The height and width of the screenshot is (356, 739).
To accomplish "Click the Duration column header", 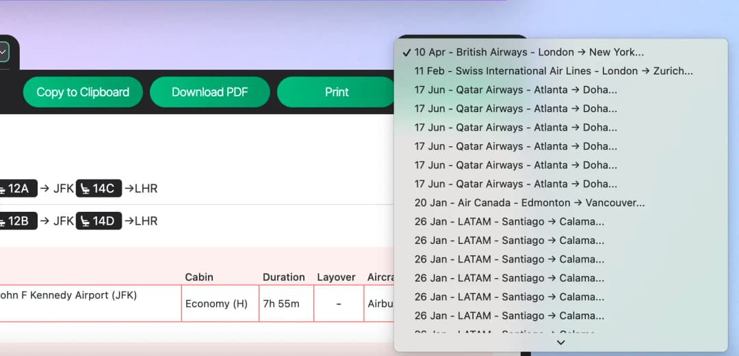I will tap(283, 277).
